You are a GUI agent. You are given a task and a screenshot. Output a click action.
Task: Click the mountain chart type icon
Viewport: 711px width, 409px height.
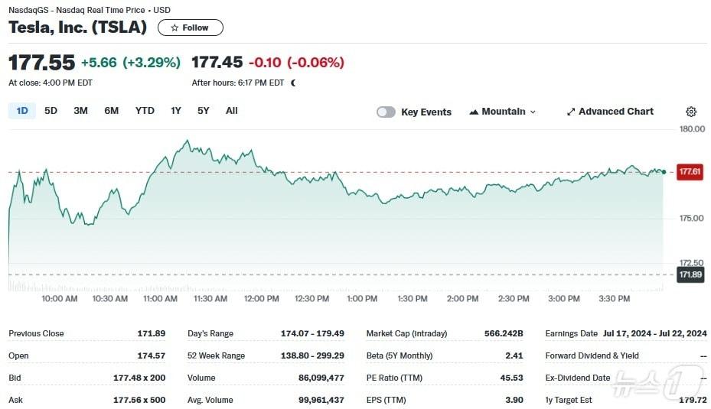pos(474,112)
